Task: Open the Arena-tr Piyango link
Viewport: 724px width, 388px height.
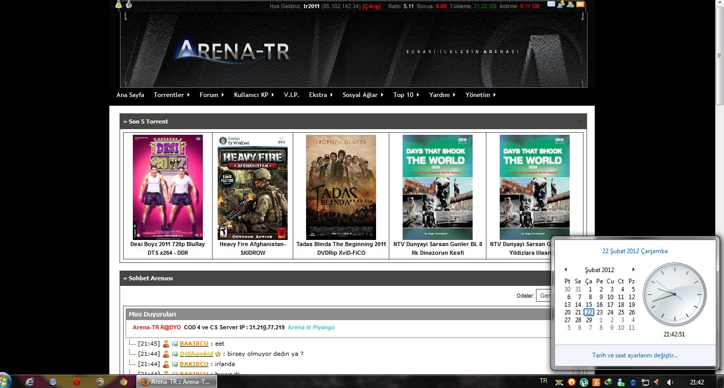Action: [311, 327]
